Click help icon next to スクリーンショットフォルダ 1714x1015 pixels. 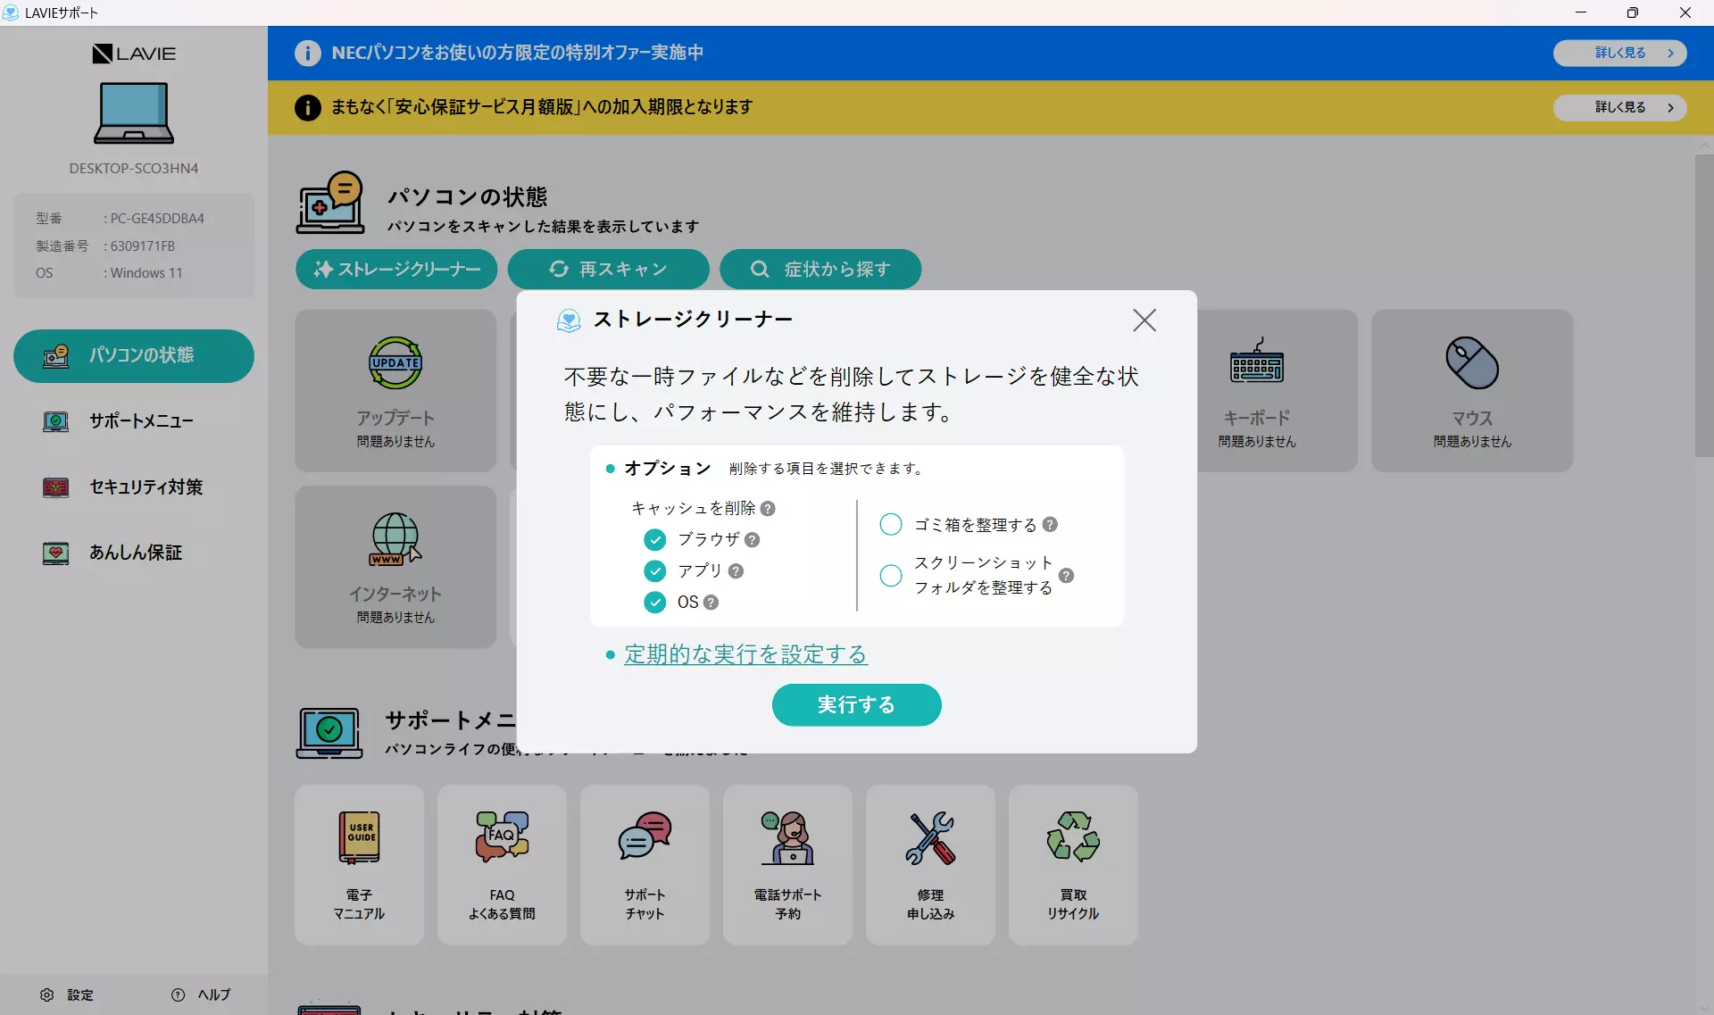pos(1066,576)
